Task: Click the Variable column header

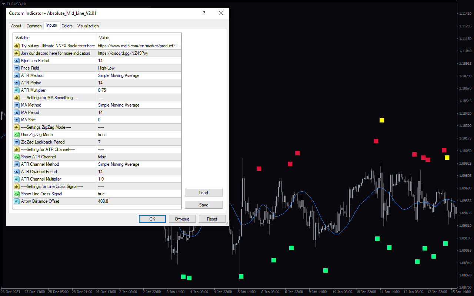Action: (55, 38)
